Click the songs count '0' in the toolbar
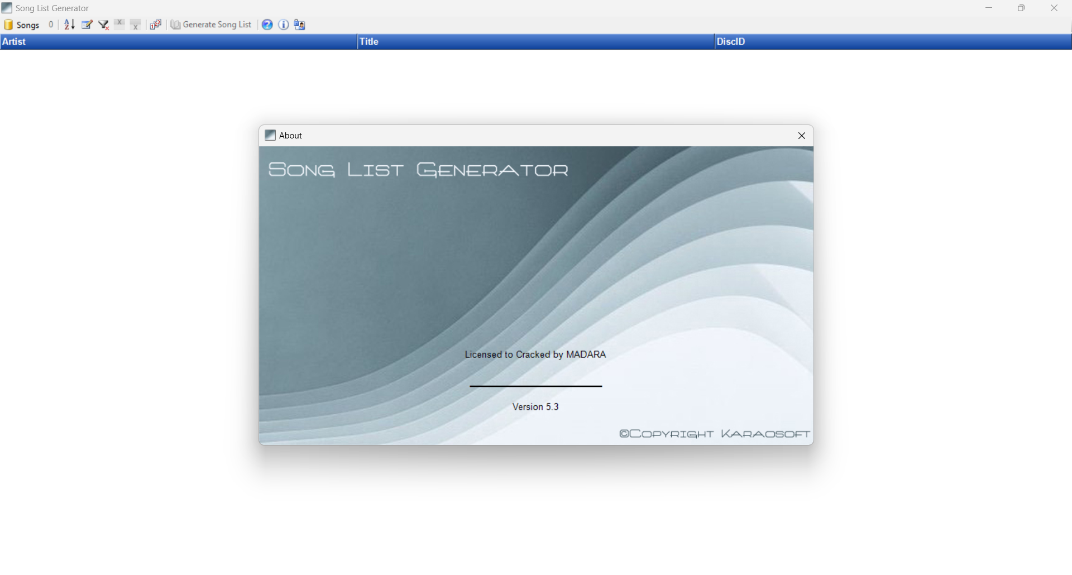Image resolution: width=1072 pixels, height=575 pixels. click(51, 25)
